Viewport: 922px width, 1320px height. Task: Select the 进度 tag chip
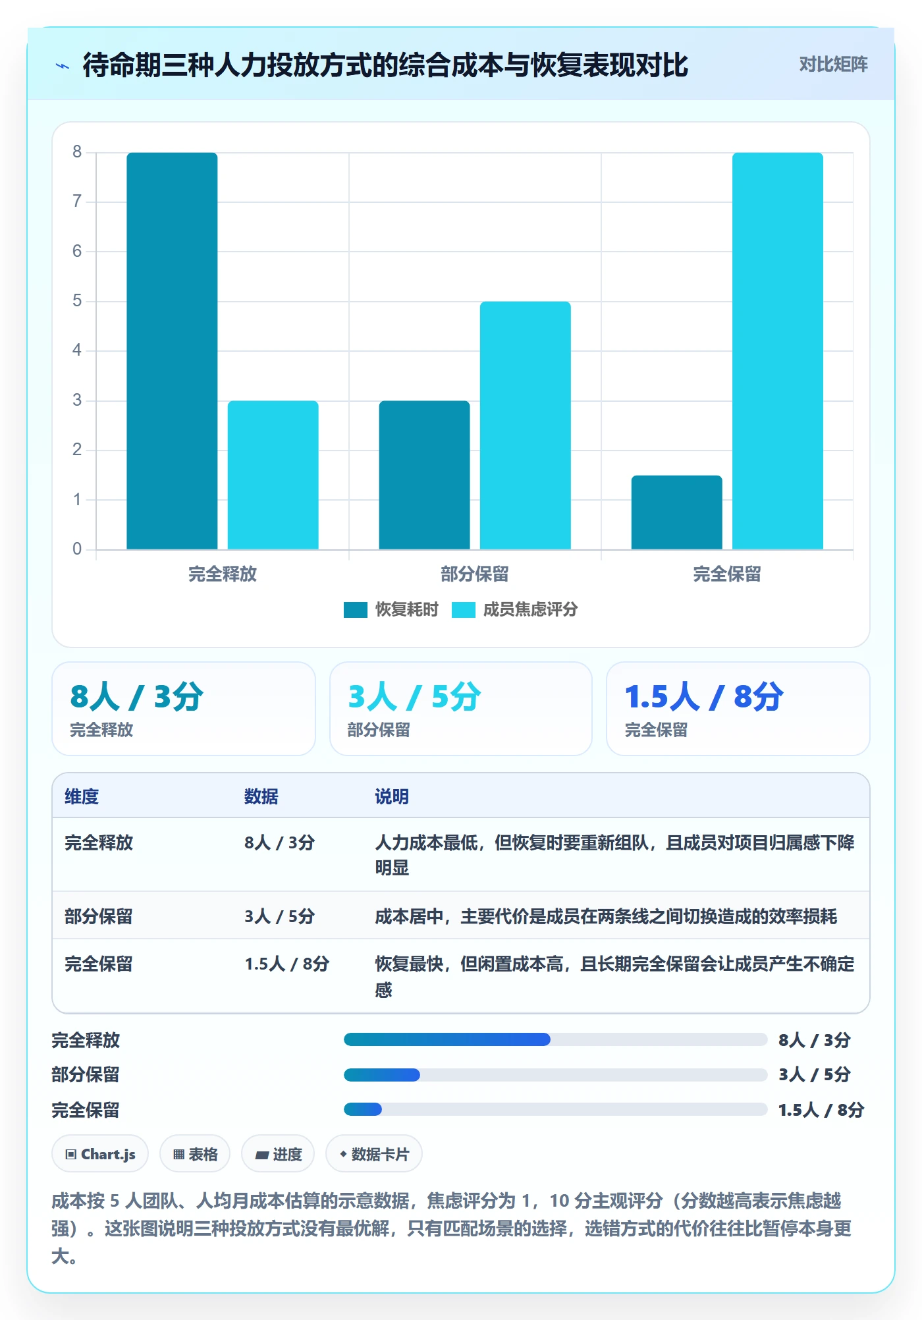pyautogui.click(x=278, y=1154)
